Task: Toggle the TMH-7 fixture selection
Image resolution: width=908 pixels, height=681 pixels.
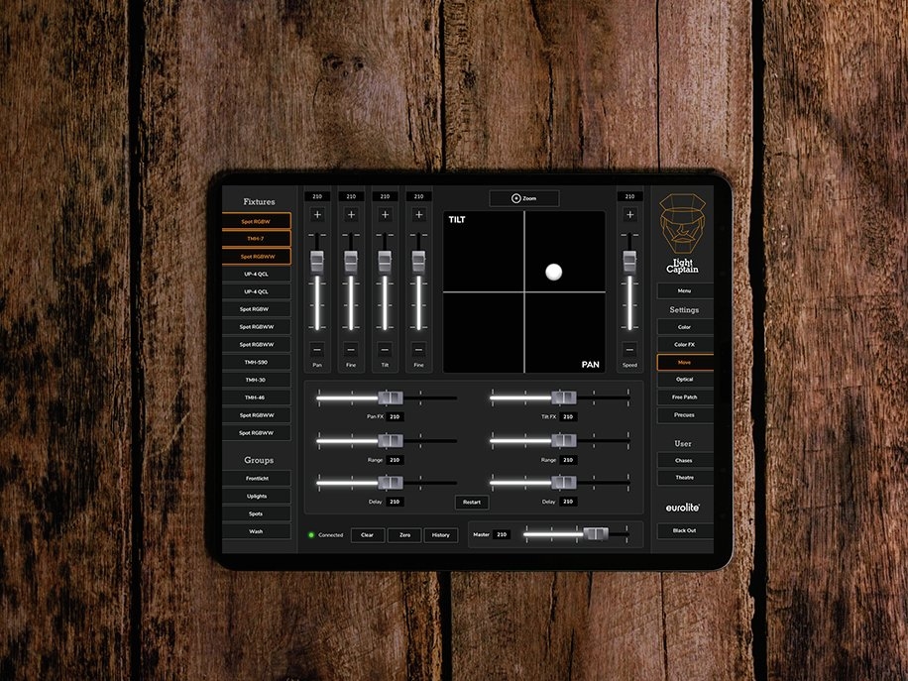Action: click(x=256, y=239)
